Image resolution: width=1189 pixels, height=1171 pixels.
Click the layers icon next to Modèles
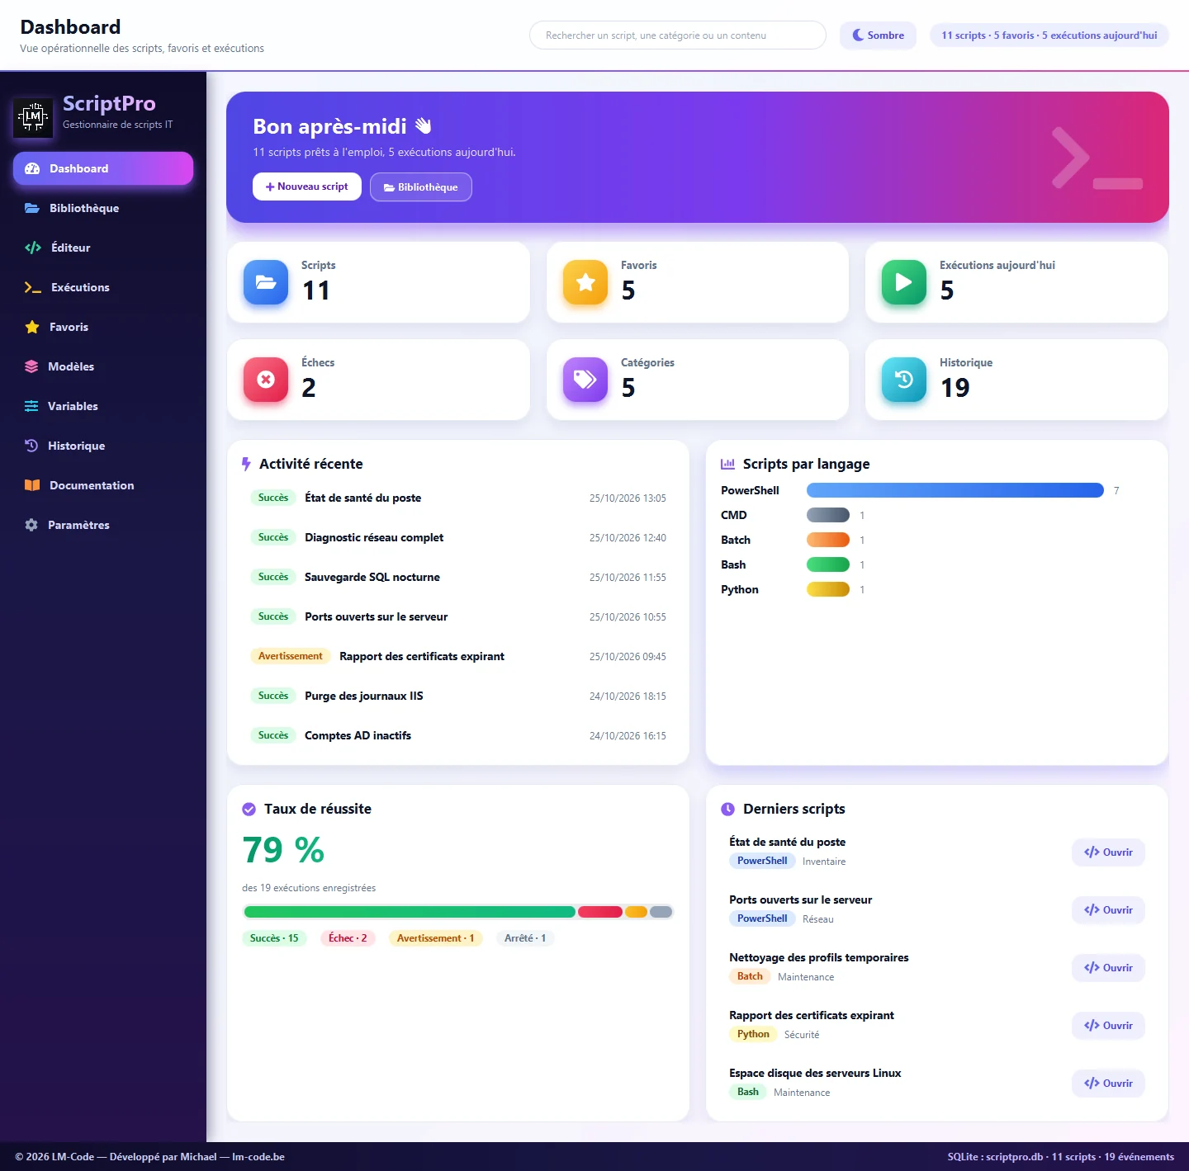pos(31,366)
